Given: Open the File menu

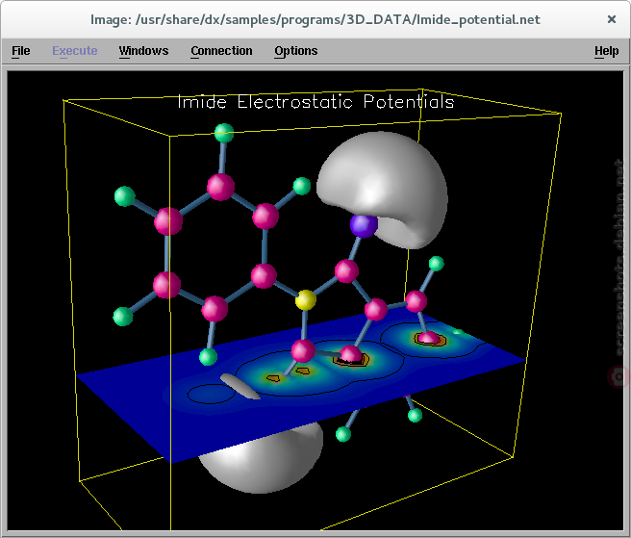Looking at the screenshot, I should 21,51.
